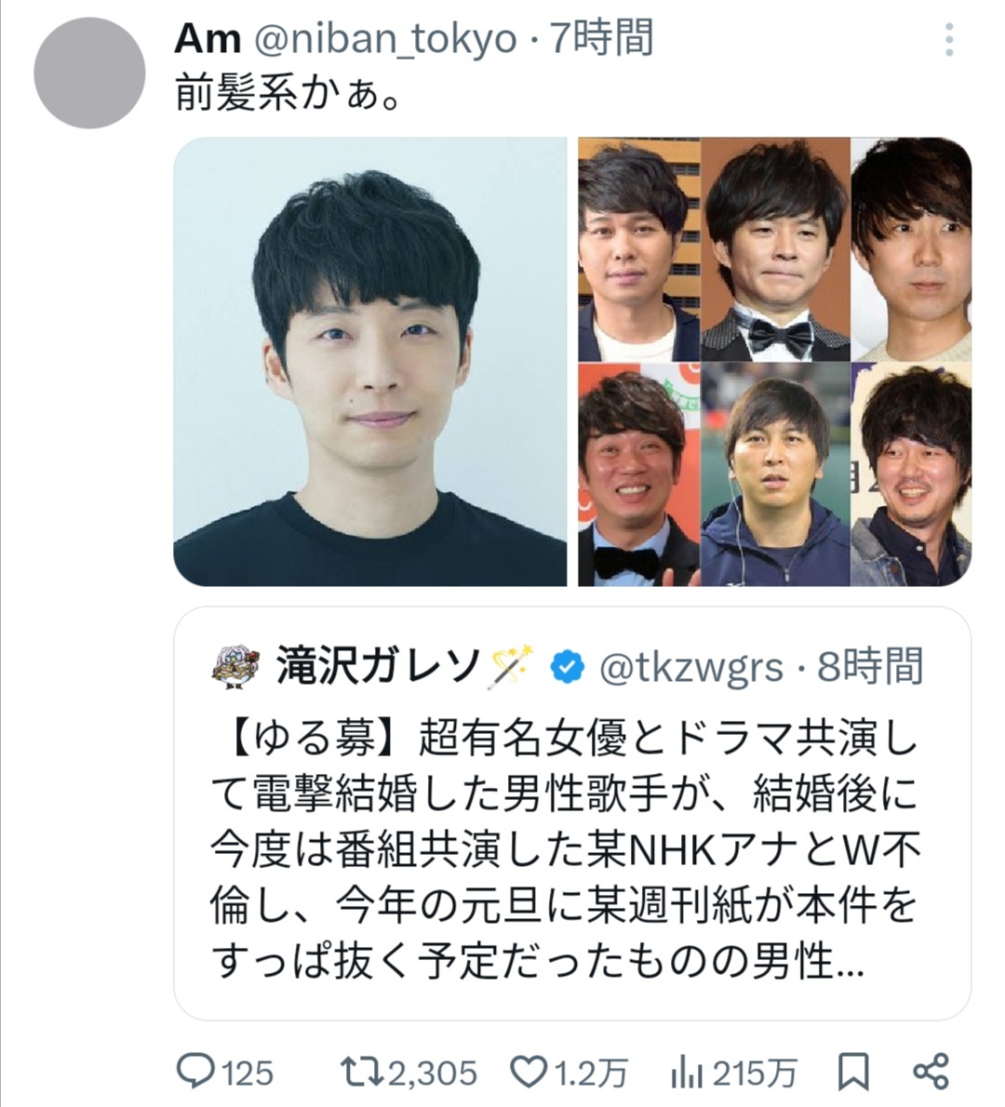The height and width of the screenshot is (1107, 1005).
Task: Open the large left portrait photo
Action: 370,362
